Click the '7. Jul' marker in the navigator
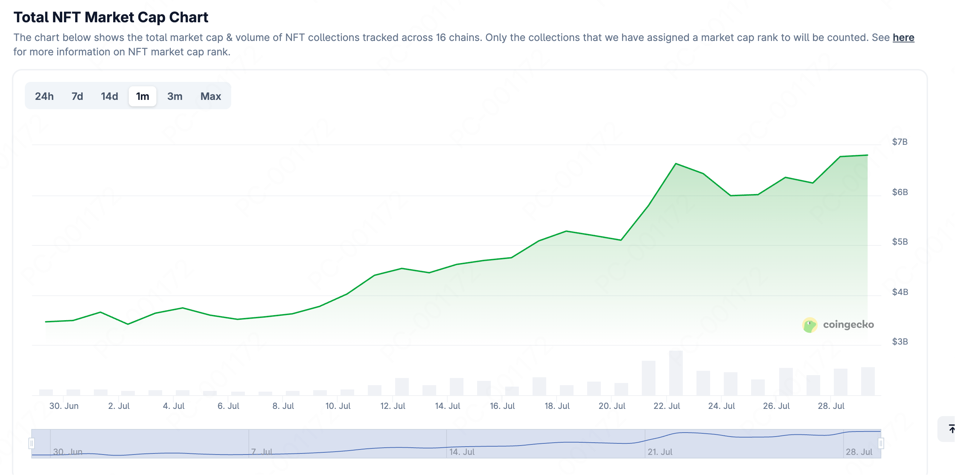 262,452
